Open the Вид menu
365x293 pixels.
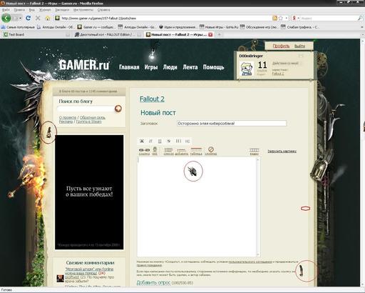click(32, 10)
